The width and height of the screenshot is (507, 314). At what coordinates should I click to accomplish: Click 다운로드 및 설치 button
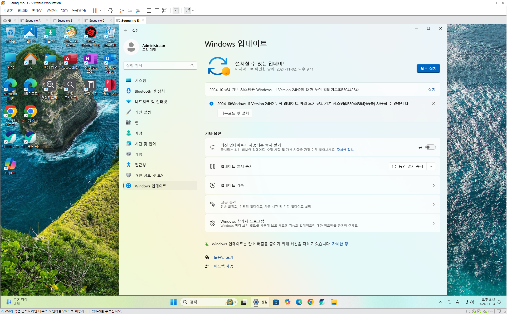(x=235, y=113)
